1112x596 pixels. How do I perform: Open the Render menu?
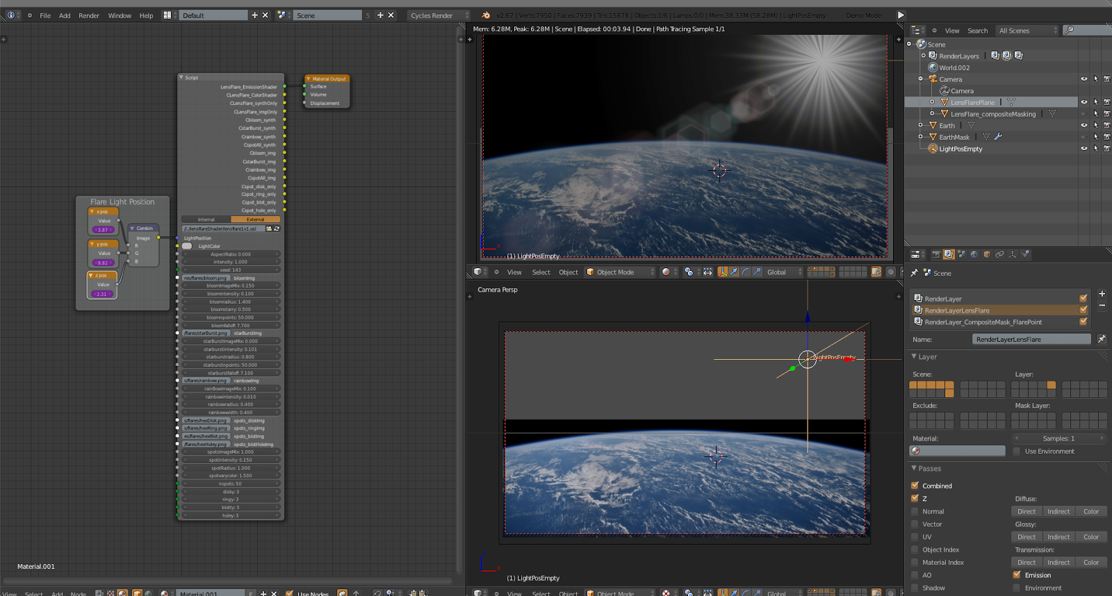click(x=88, y=15)
